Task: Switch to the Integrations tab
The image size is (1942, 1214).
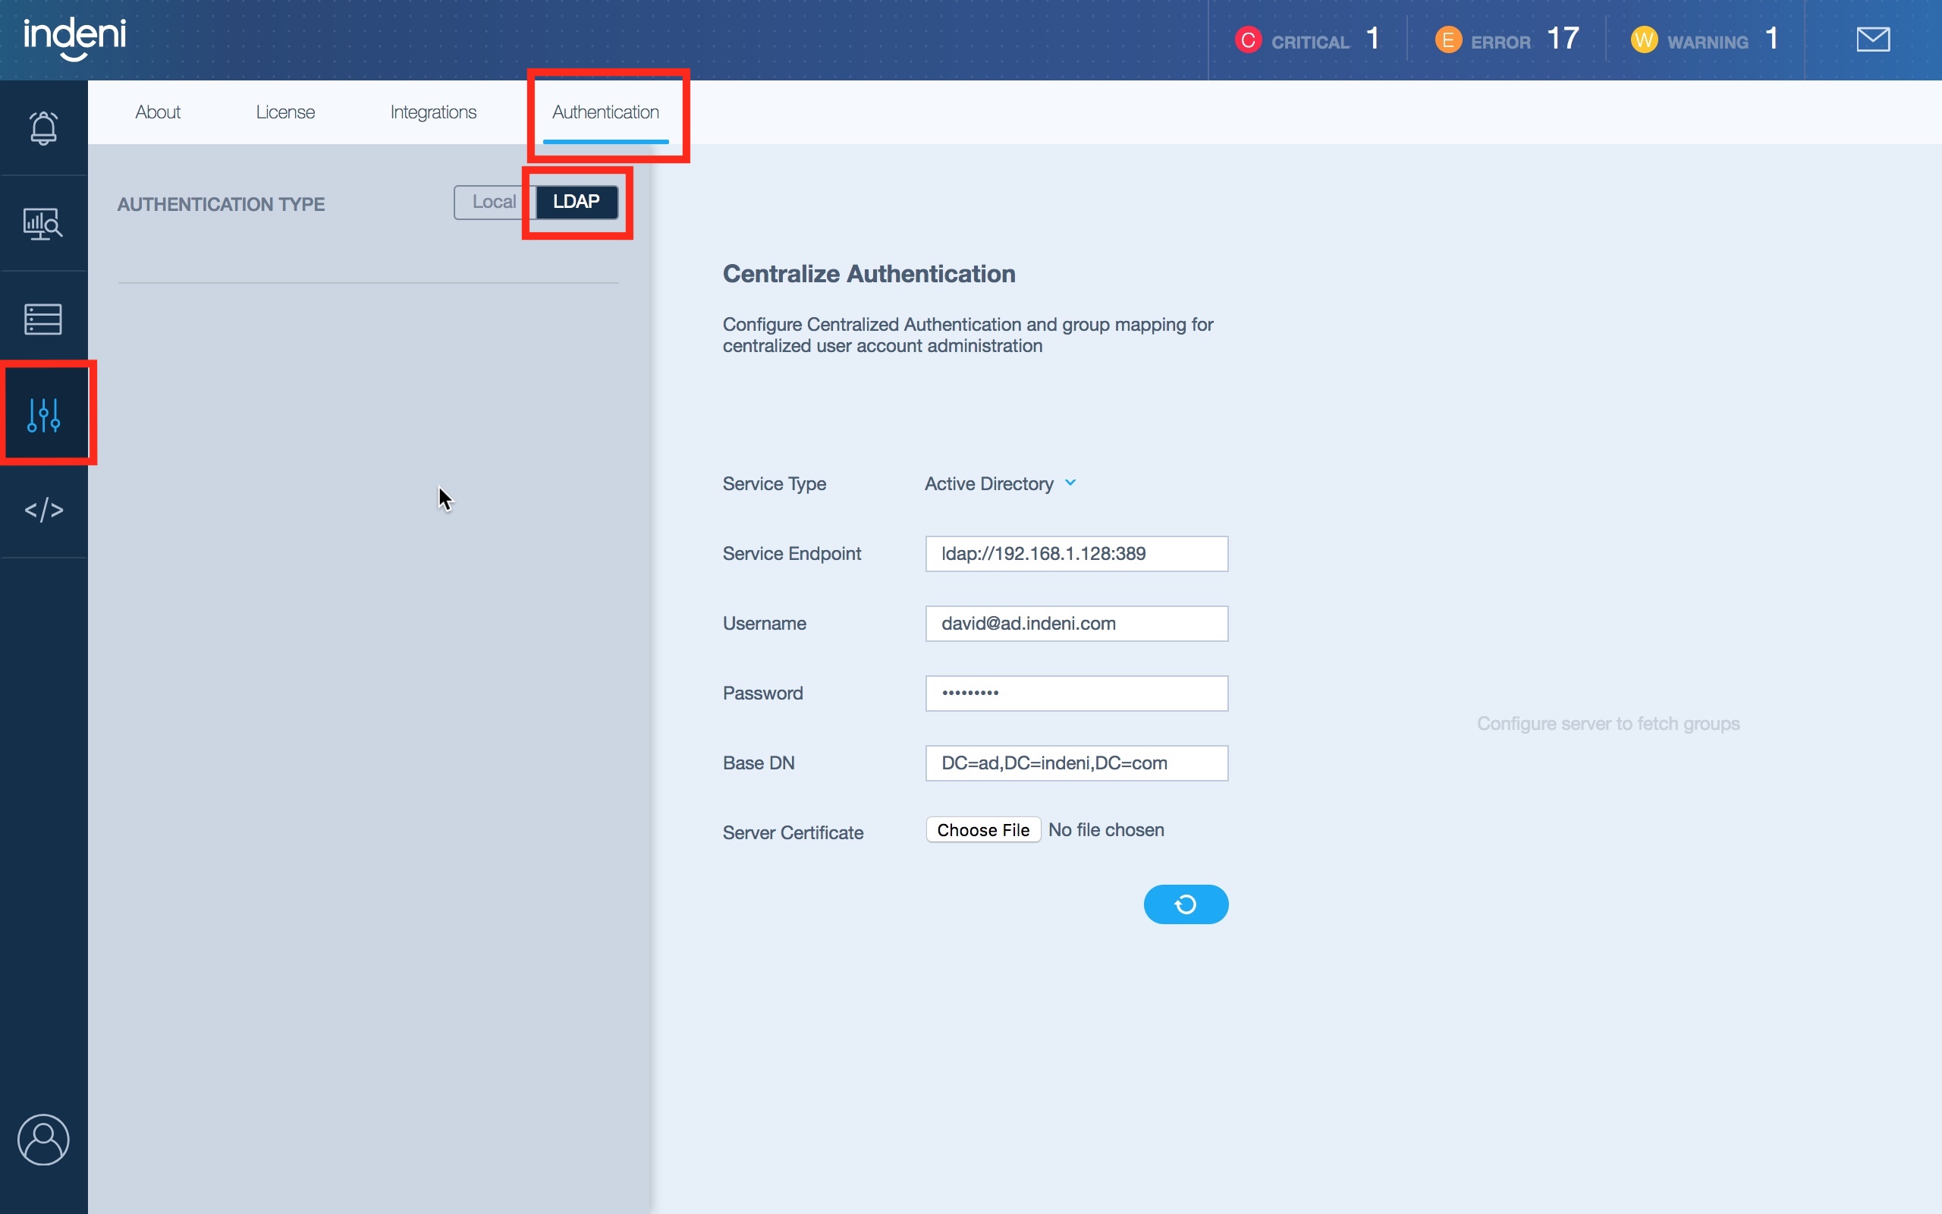Action: coord(433,112)
